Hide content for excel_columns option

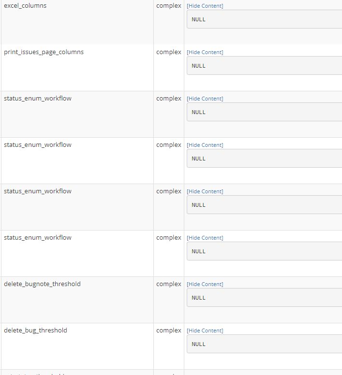pyautogui.click(x=205, y=6)
